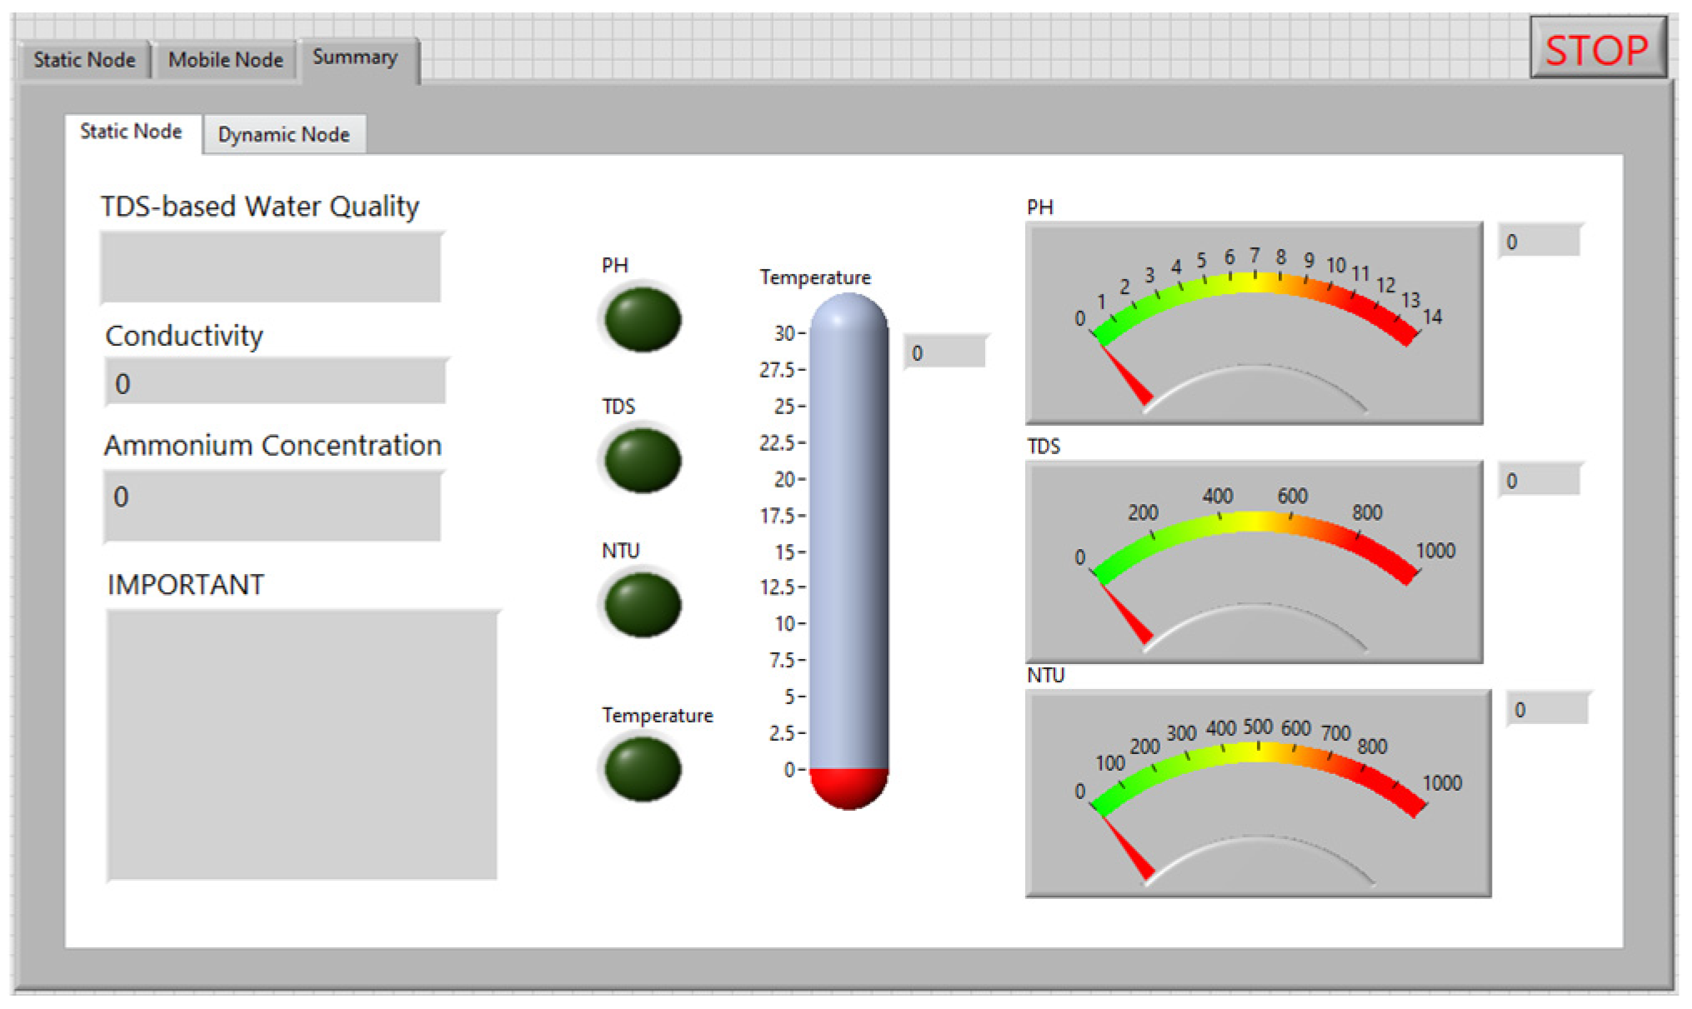Click the TDS-based Water Quality field
1692x1009 pixels.
271,267
